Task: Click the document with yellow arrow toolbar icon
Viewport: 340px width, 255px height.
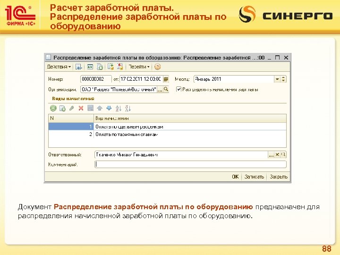Action: coord(110,67)
